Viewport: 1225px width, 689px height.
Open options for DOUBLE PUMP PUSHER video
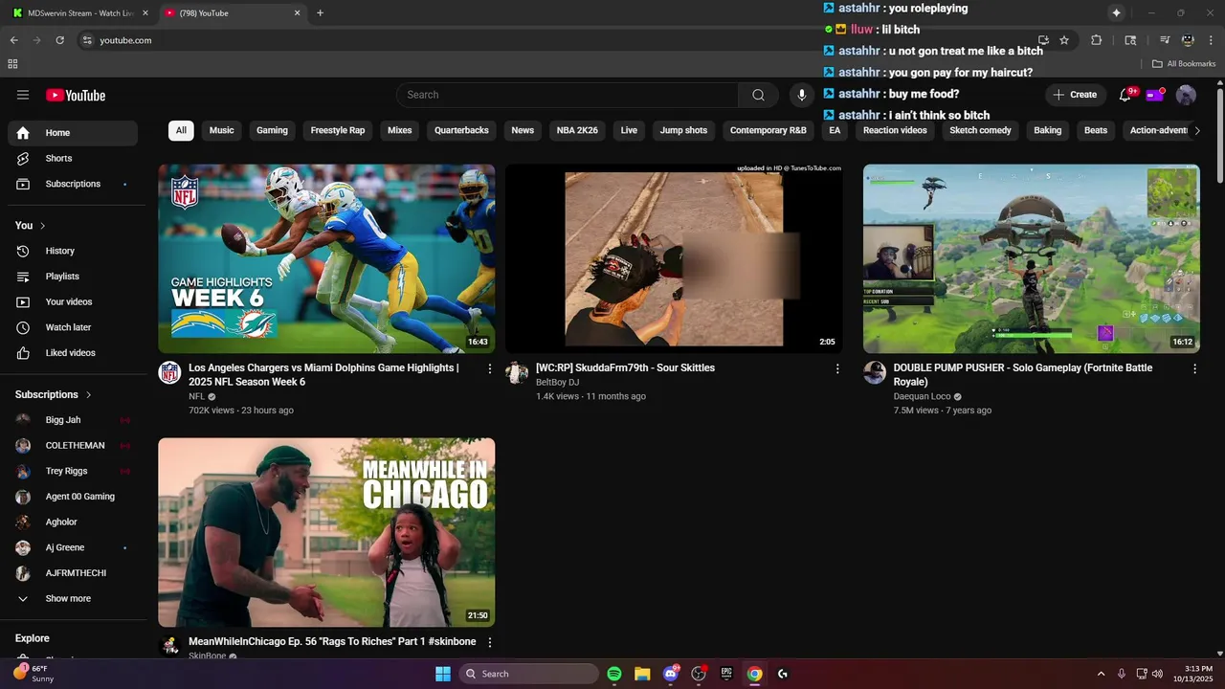pos(1194,368)
